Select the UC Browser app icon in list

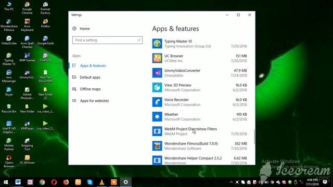157,58
